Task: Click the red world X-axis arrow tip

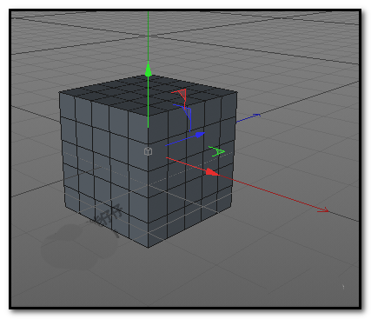Action: [x=323, y=209]
